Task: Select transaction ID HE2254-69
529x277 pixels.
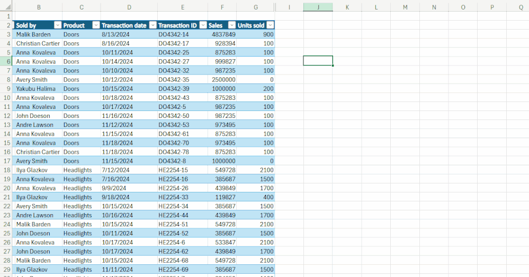Action: click(x=183, y=269)
